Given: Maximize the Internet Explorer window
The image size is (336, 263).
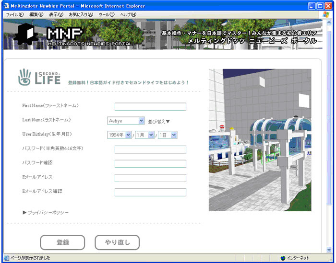Looking at the screenshot, I should pos(320,6).
